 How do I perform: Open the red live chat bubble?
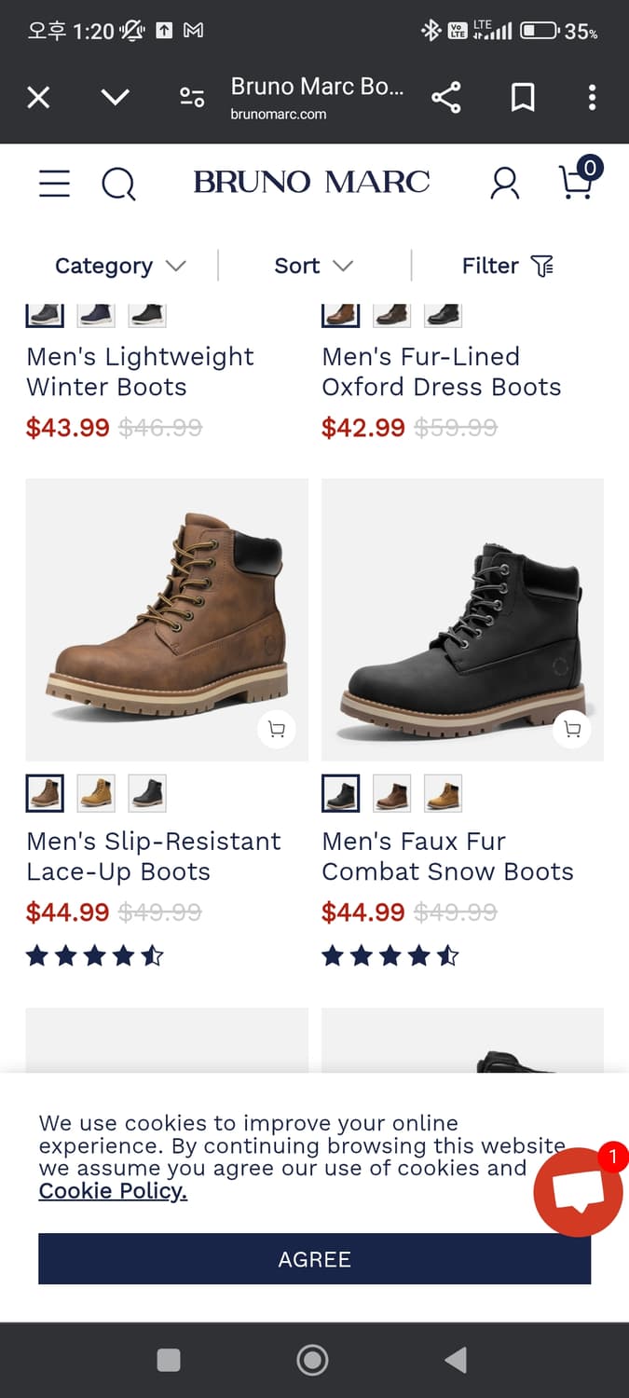click(x=578, y=1192)
